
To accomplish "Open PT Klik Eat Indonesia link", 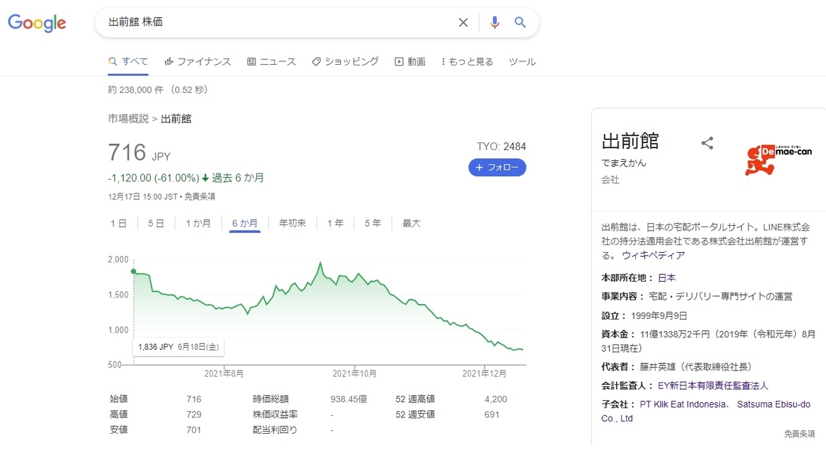I will pyautogui.click(x=683, y=405).
